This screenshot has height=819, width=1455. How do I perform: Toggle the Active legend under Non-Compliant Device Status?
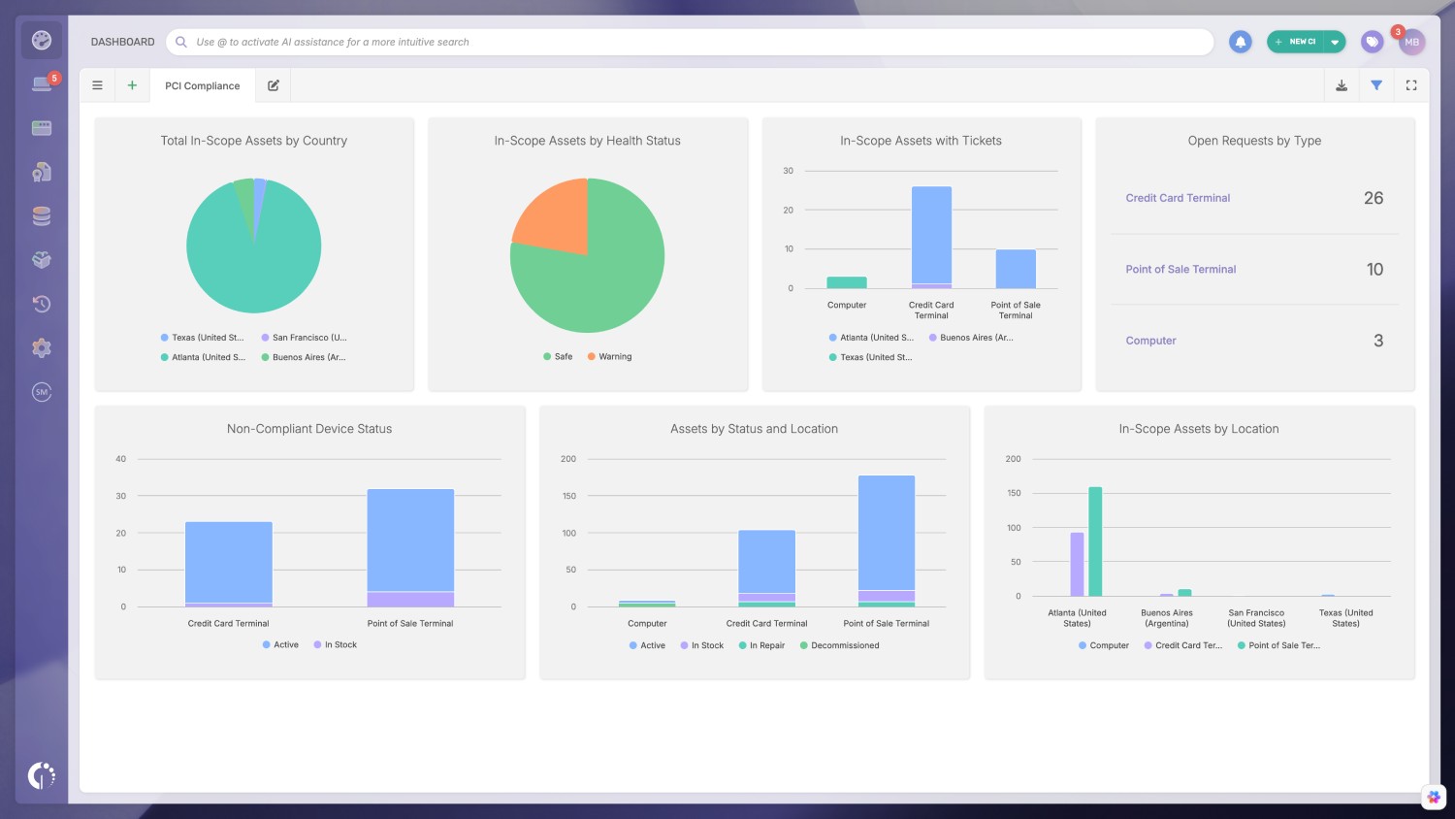click(280, 644)
